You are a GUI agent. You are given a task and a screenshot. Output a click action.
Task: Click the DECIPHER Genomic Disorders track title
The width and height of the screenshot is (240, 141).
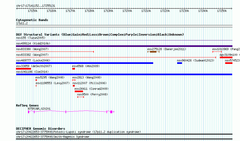coord(40,129)
